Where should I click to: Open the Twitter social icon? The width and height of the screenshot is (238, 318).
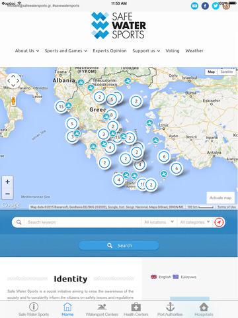pos(216,6)
